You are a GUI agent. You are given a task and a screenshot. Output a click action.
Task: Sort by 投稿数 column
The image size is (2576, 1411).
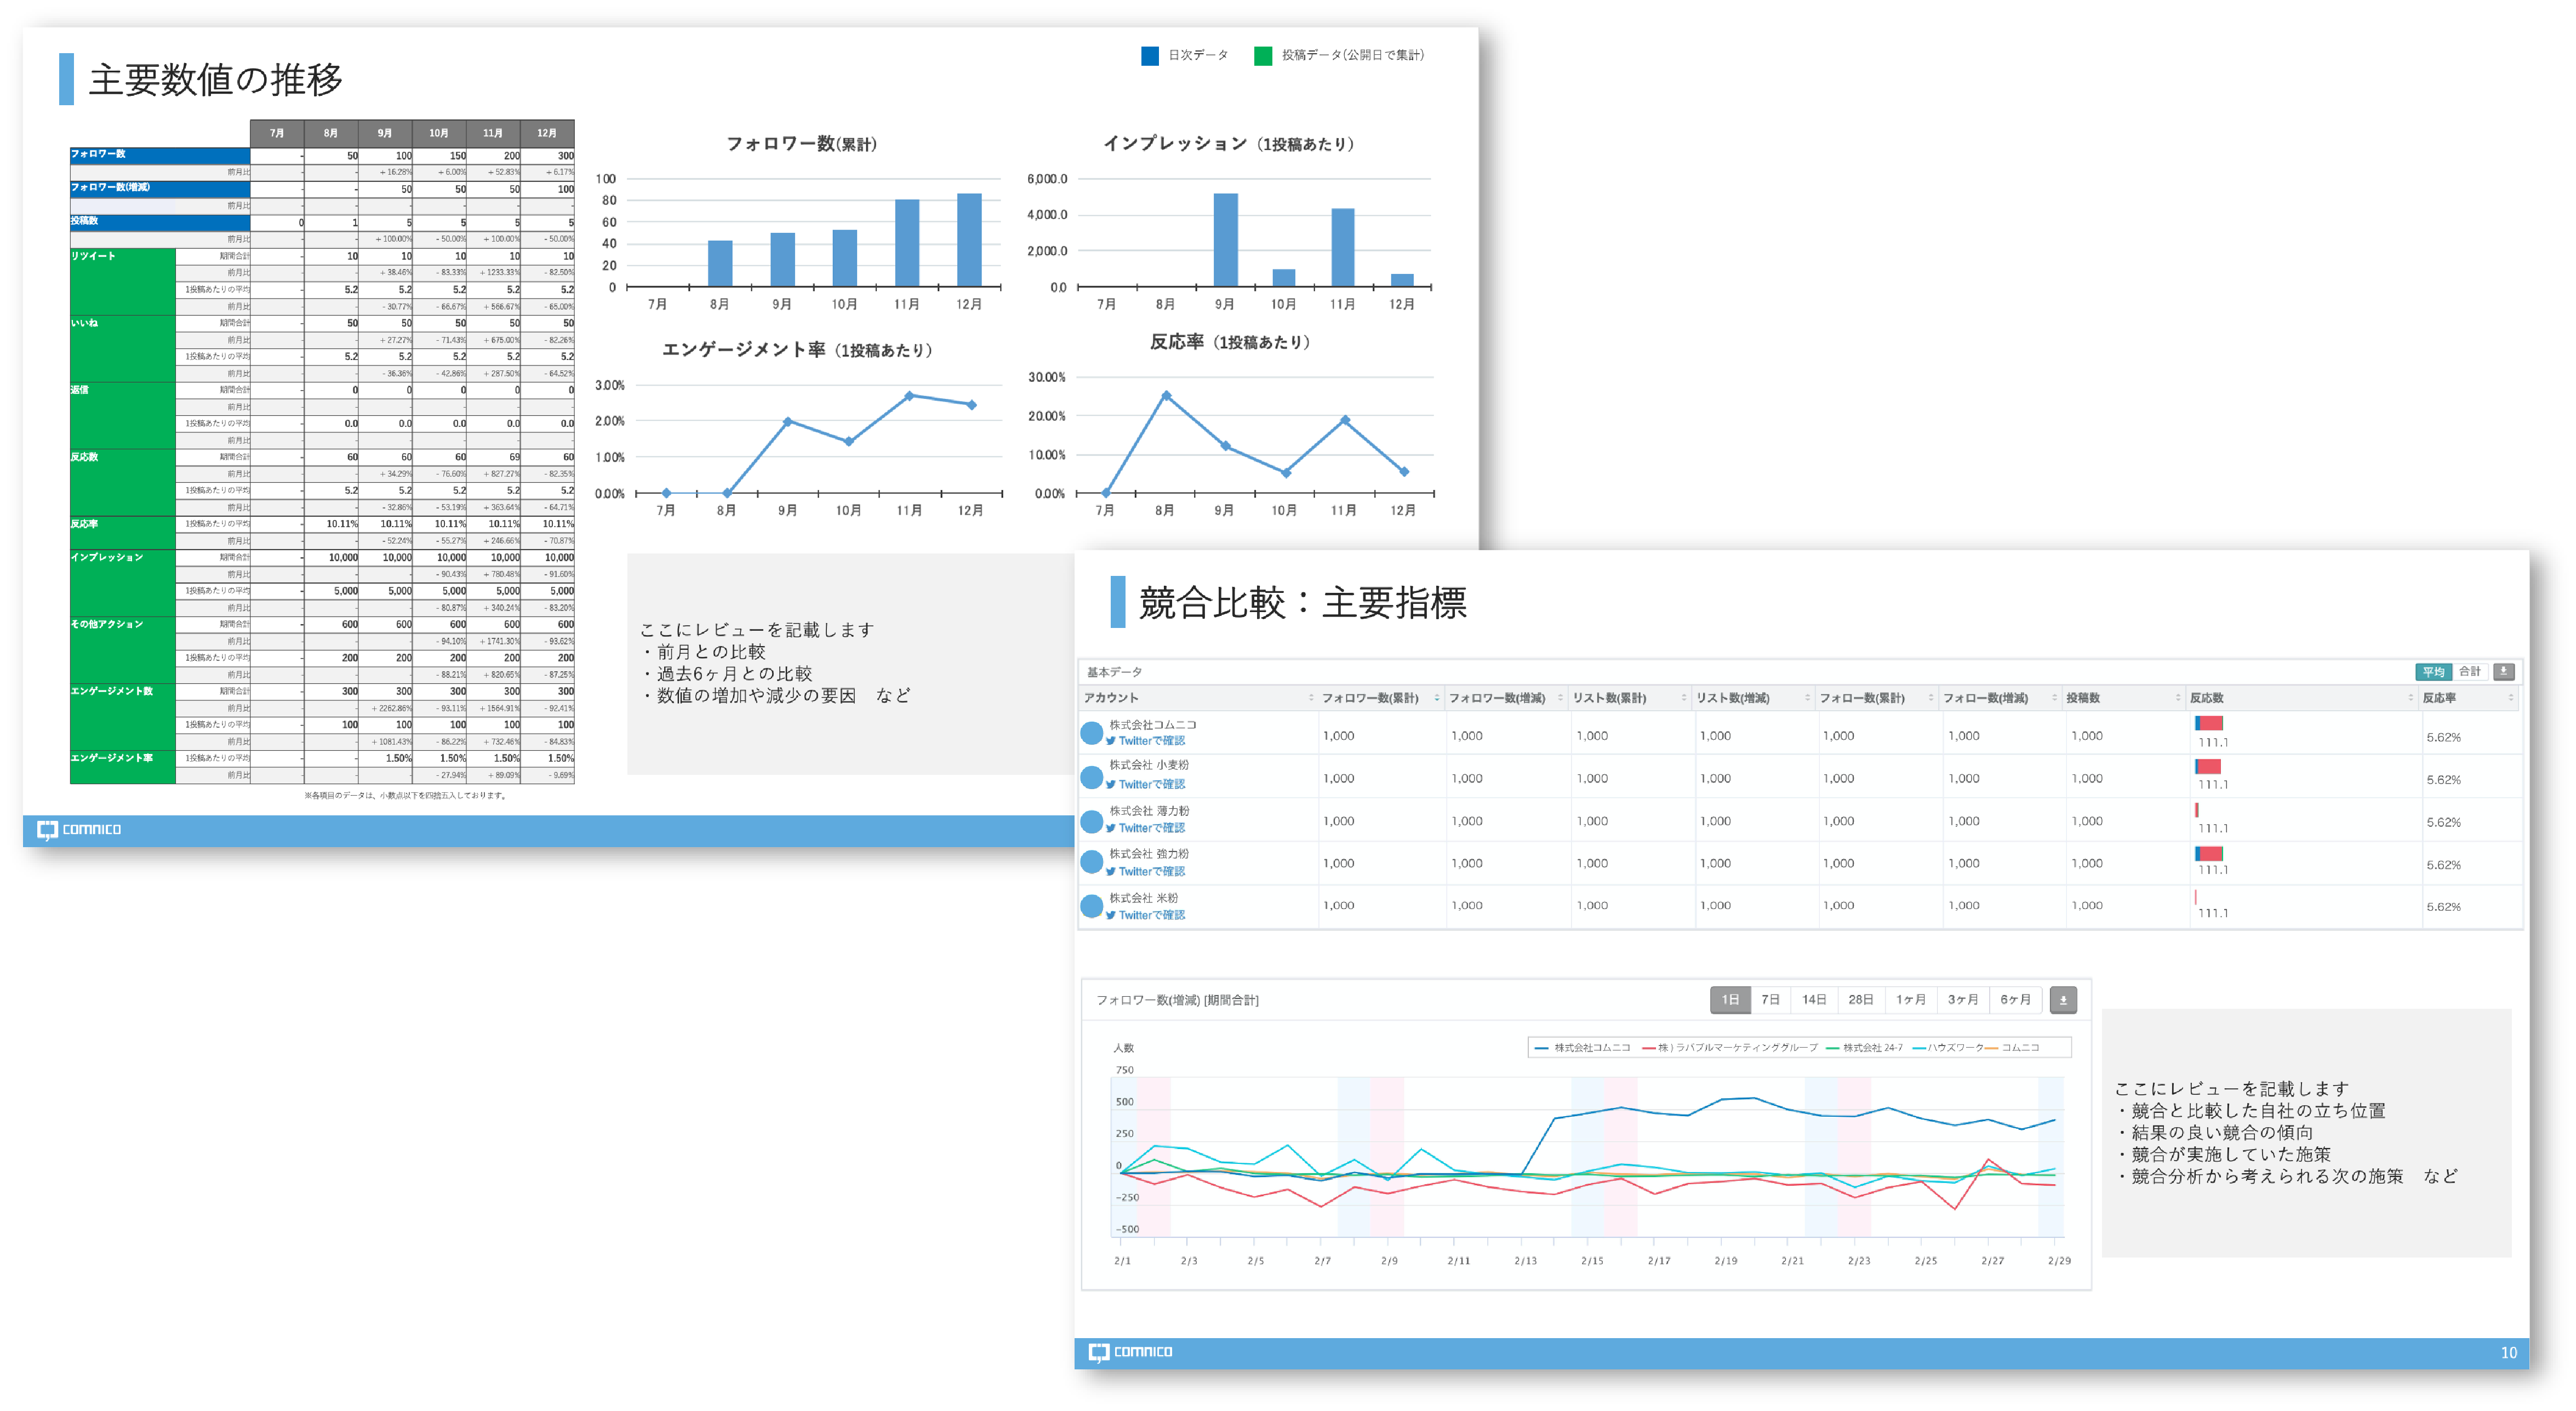click(x=2124, y=698)
